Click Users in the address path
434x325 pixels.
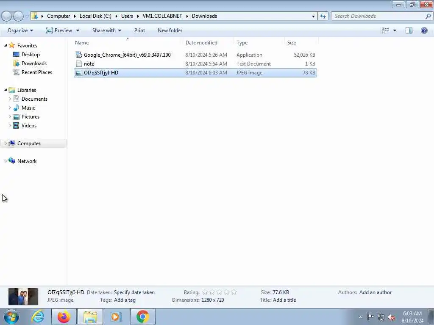coord(127,16)
